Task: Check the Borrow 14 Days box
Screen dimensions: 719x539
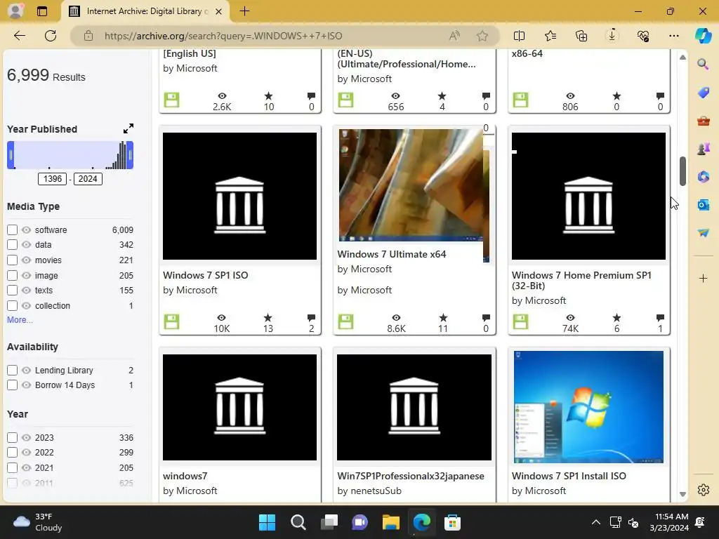Action: coord(13,385)
